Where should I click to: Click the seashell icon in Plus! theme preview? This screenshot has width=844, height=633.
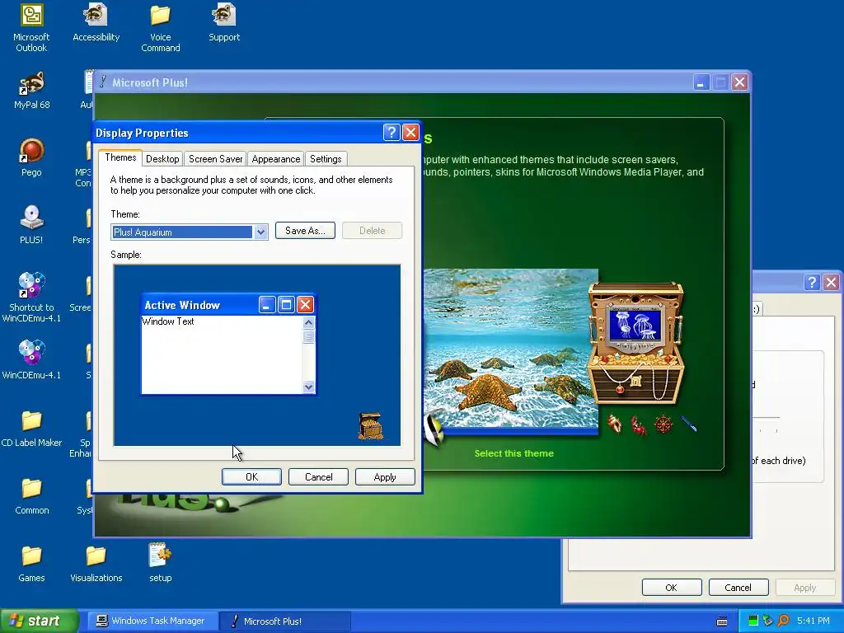coord(614,424)
